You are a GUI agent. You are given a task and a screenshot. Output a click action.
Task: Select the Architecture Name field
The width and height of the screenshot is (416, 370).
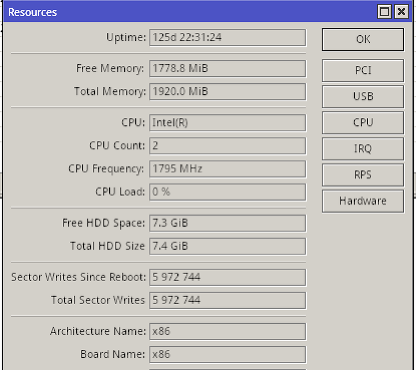pos(228,331)
